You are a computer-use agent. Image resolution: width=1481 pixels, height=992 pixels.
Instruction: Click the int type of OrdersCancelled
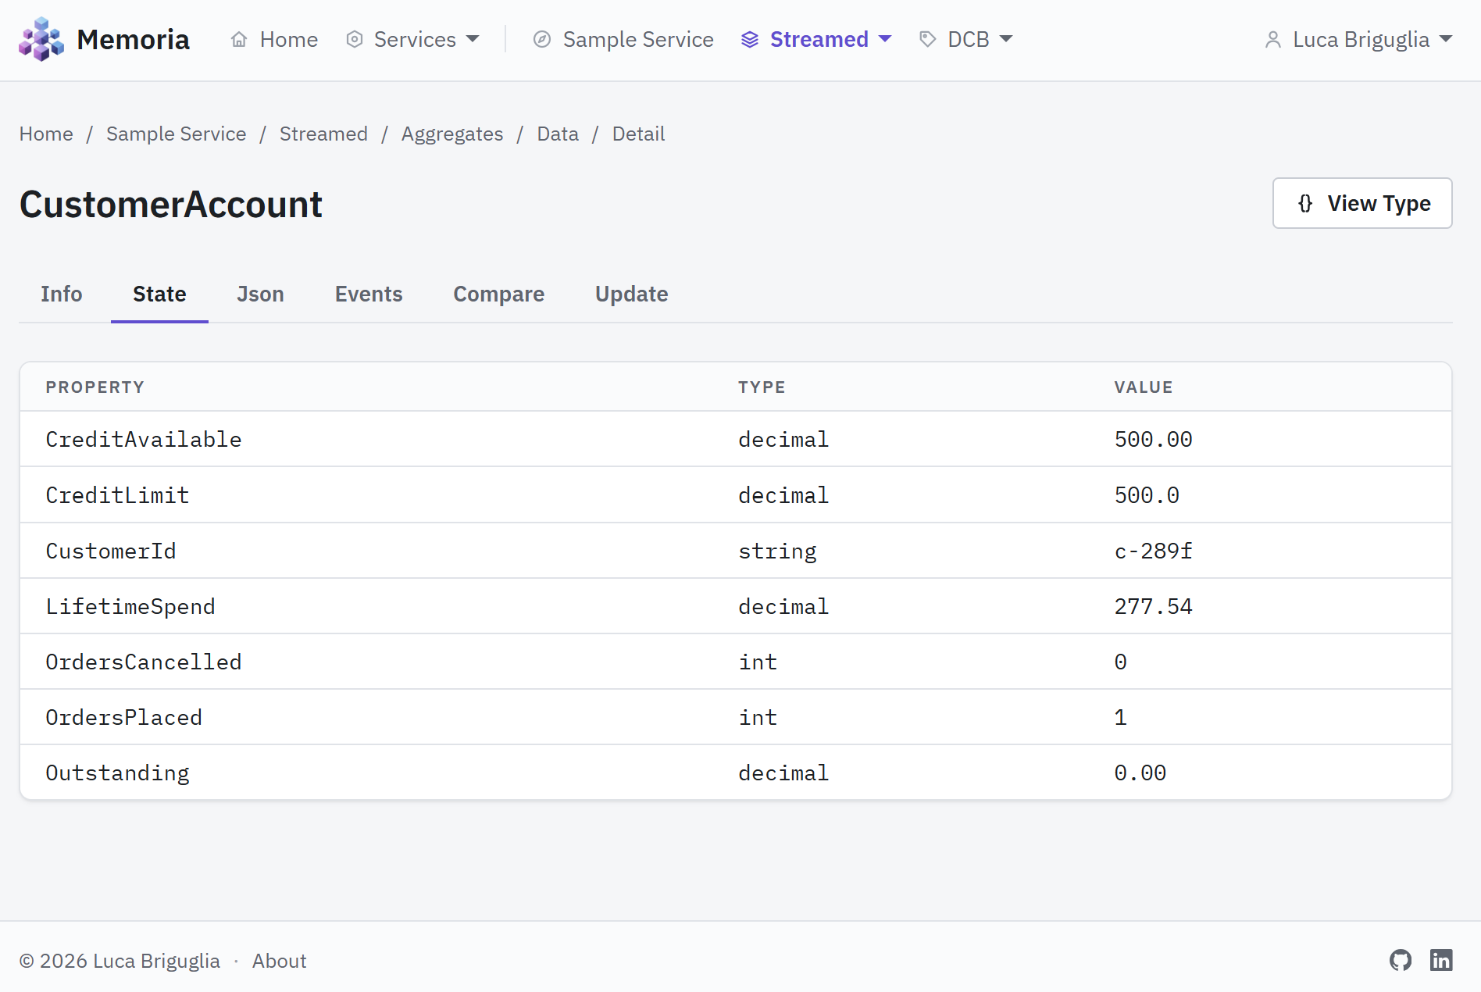[758, 662]
